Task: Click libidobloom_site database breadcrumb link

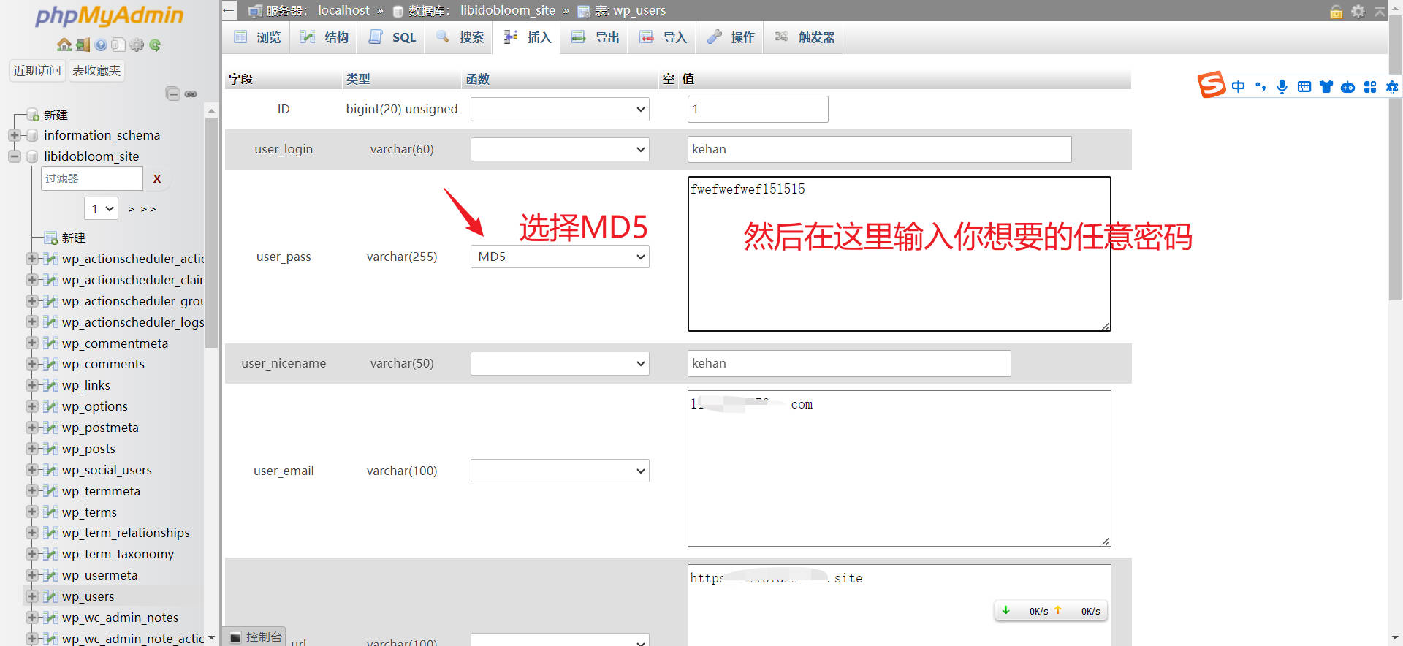Action: pyautogui.click(x=508, y=10)
